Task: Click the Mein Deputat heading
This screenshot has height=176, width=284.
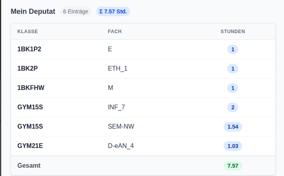Action: pos(33,11)
